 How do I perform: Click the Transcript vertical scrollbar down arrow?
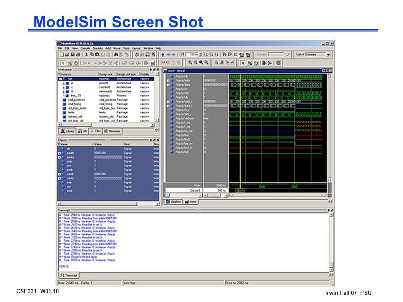(x=331, y=269)
